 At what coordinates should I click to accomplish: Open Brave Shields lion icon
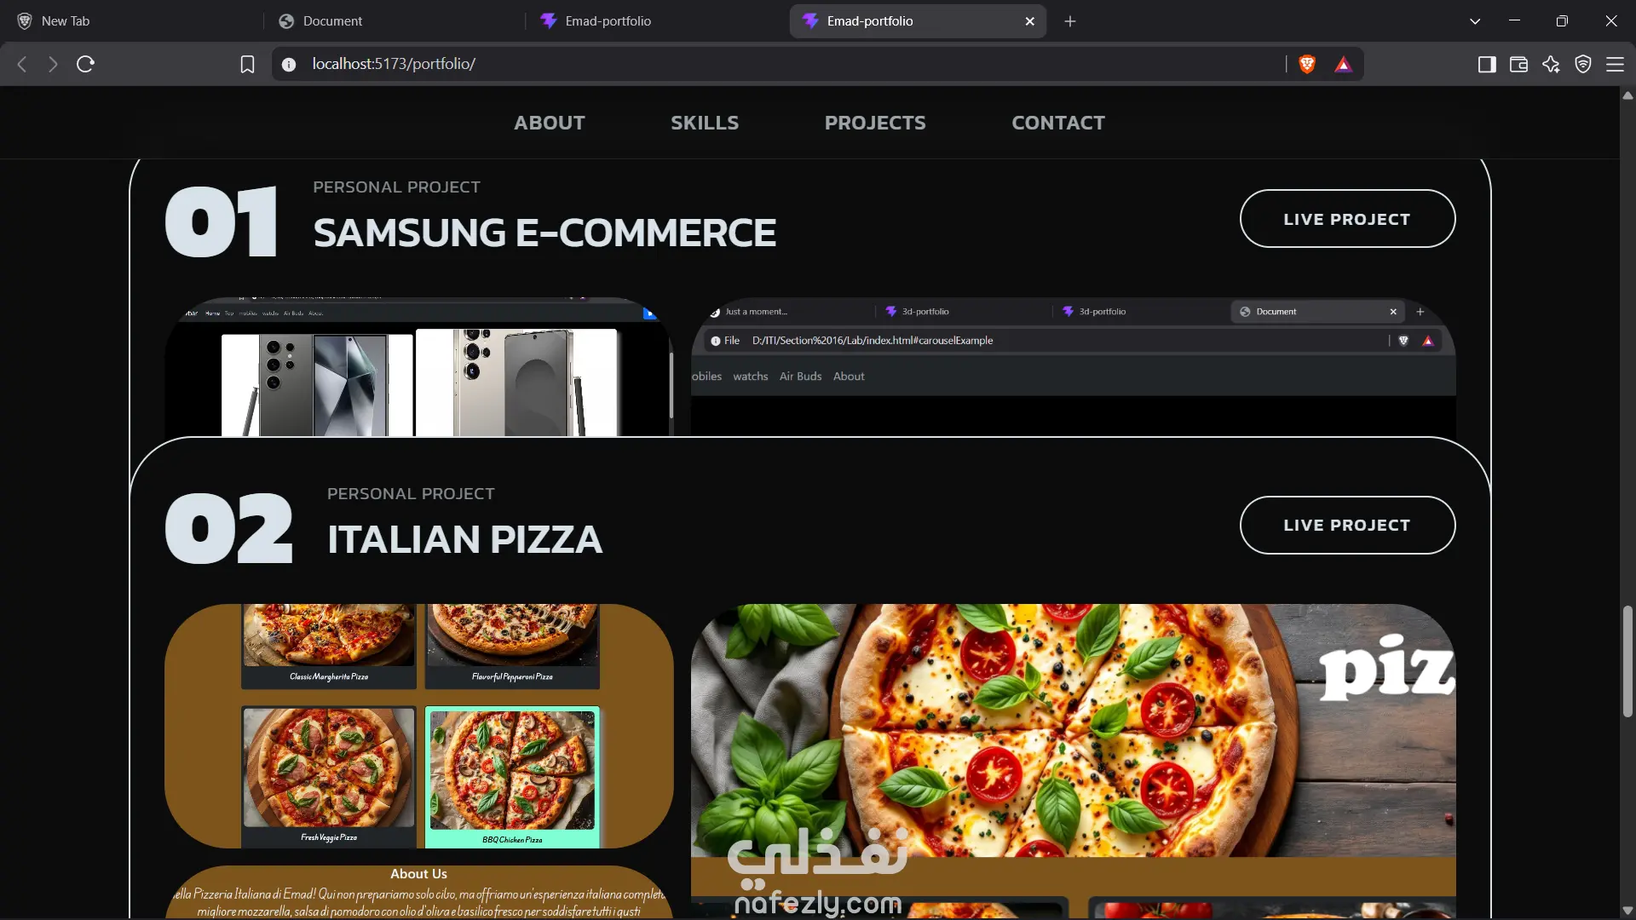(1307, 64)
